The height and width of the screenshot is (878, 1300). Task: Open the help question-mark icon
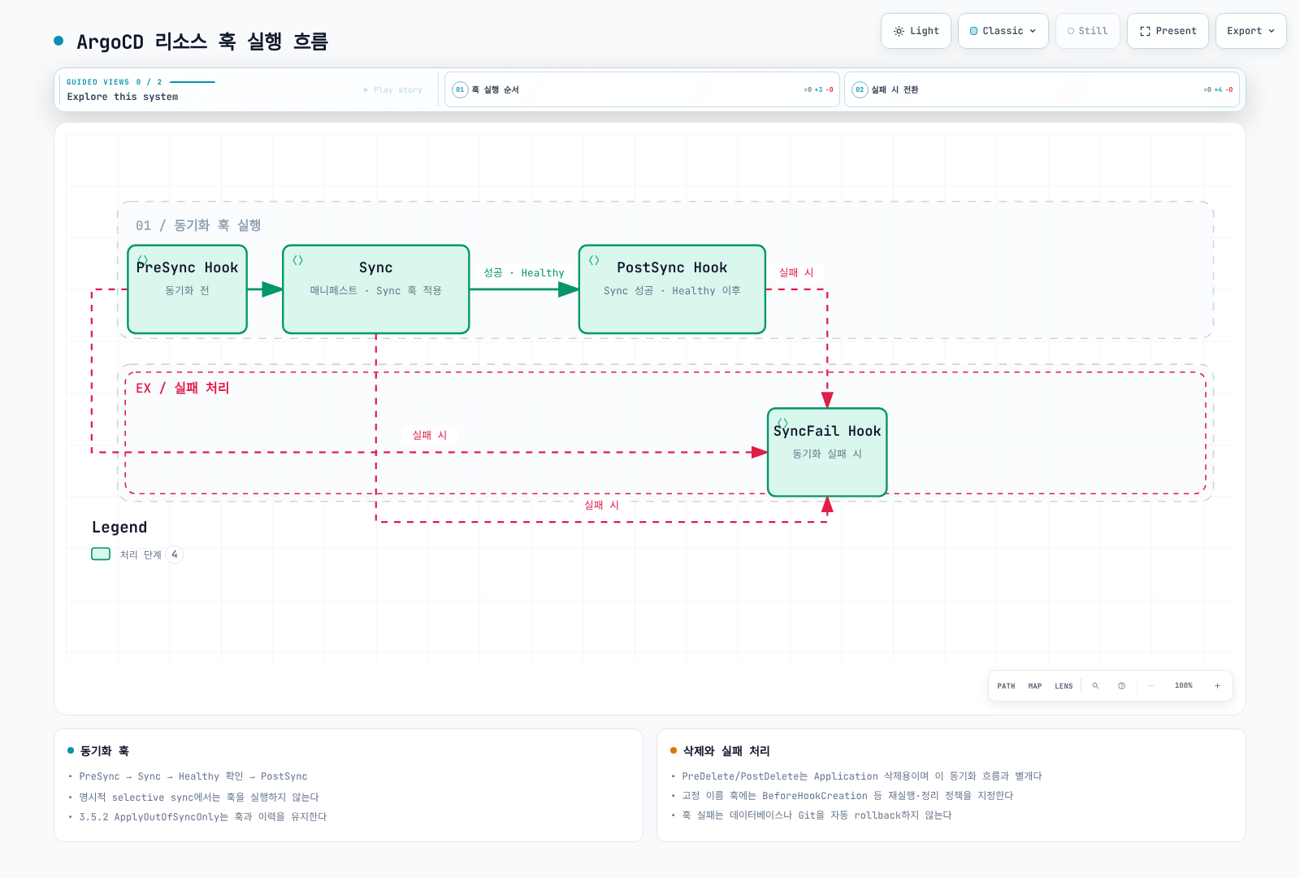1121,686
